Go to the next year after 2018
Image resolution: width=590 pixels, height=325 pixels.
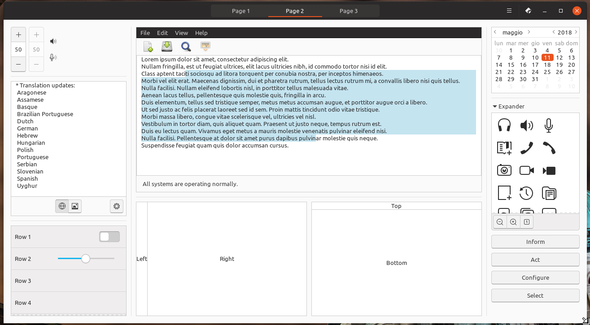(x=576, y=32)
